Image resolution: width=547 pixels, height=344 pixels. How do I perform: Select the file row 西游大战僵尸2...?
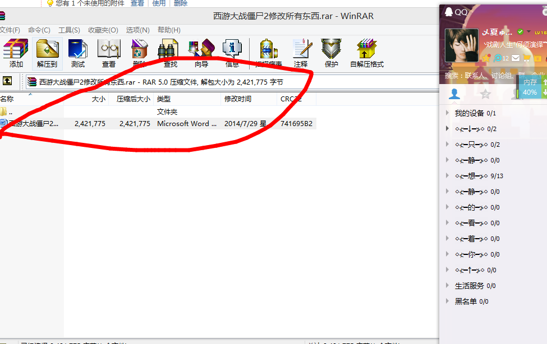click(x=158, y=123)
